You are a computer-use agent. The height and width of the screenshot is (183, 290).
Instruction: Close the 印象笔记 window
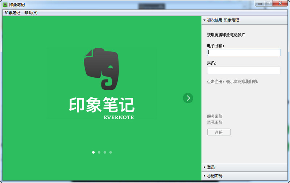pos(281,3)
